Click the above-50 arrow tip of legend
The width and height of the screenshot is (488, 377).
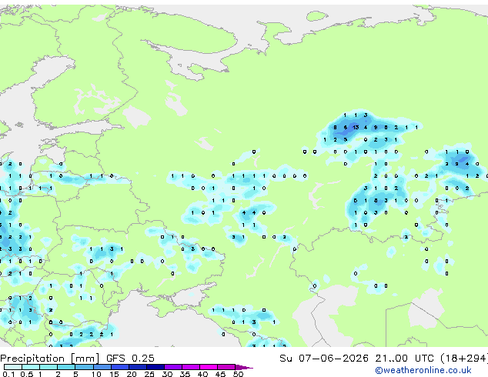(244, 367)
